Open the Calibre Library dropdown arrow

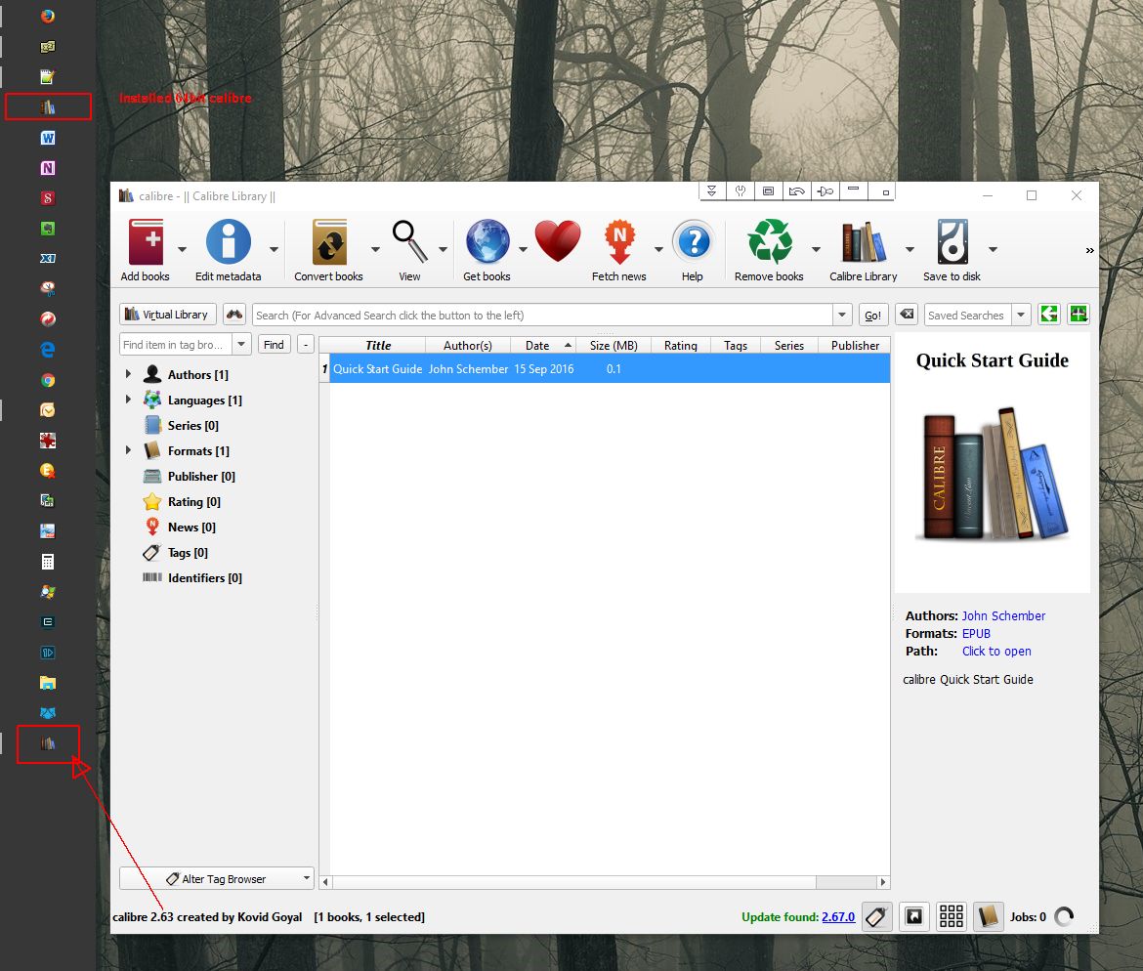click(910, 249)
